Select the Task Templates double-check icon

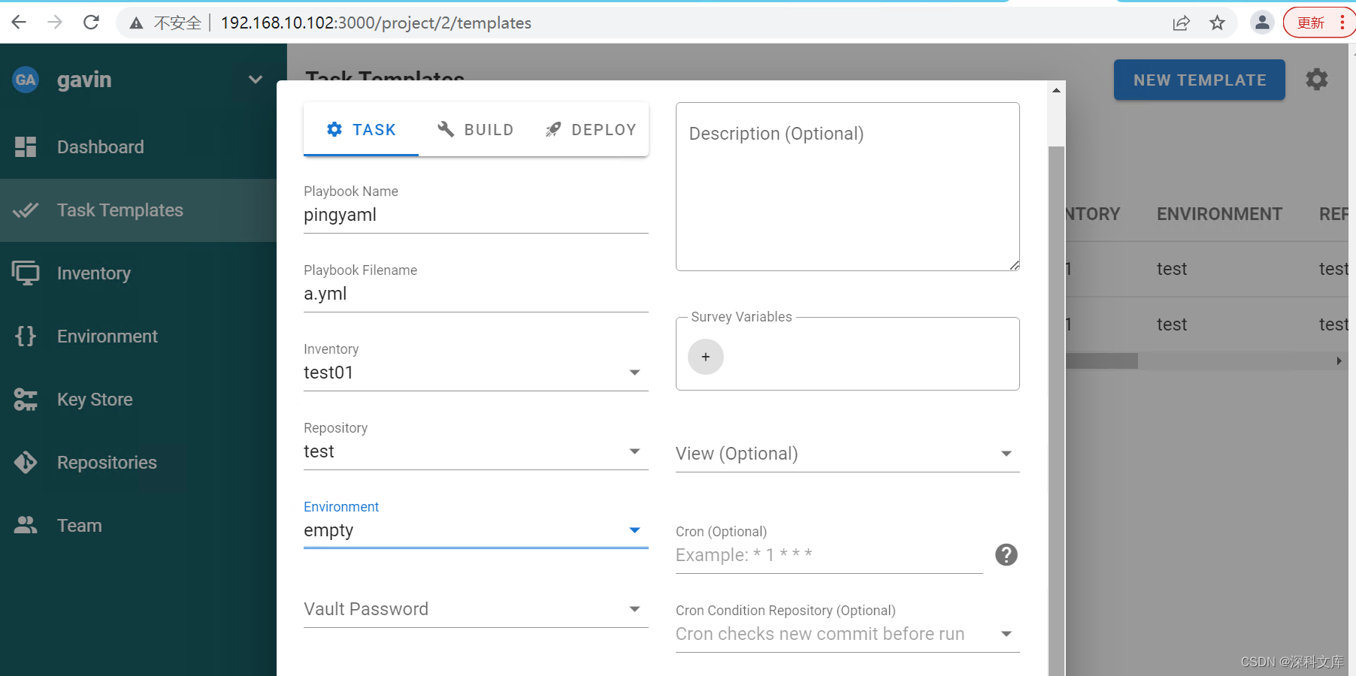click(26, 210)
